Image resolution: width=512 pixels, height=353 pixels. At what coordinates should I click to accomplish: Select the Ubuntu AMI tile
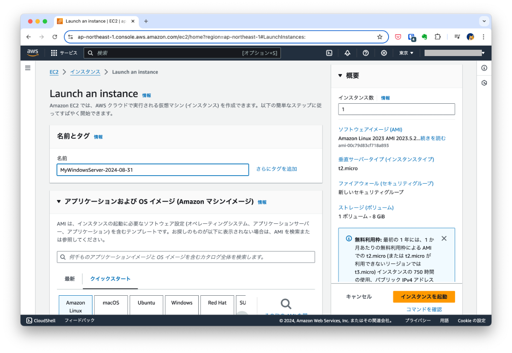(x=146, y=305)
